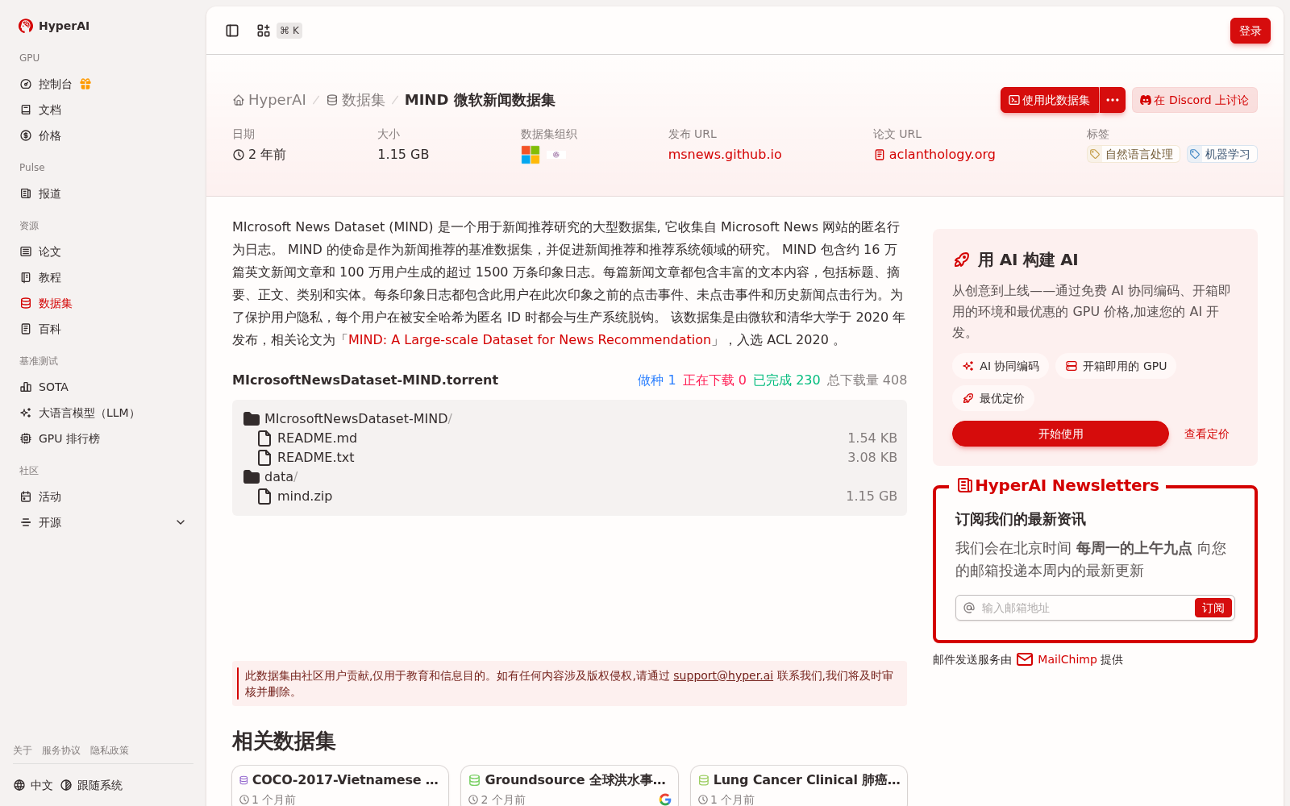Click the gift icon next to 控制台
Image resolution: width=1290 pixels, height=806 pixels.
pos(85,84)
